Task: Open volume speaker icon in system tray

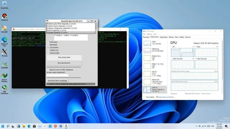Action: 205,126
